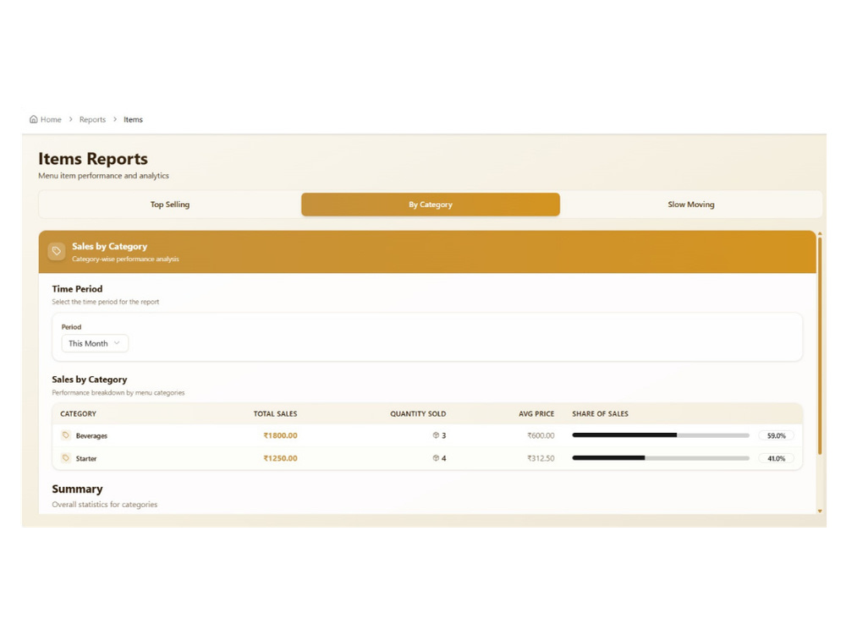Click the chevron separator after Home

pyautogui.click(x=71, y=119)
